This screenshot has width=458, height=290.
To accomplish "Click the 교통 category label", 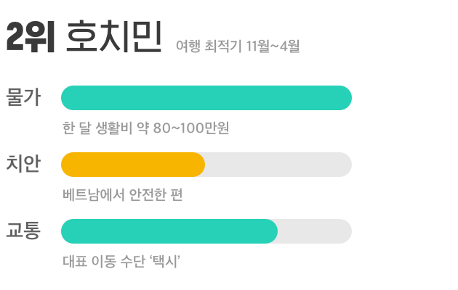I will coord(23,231).
